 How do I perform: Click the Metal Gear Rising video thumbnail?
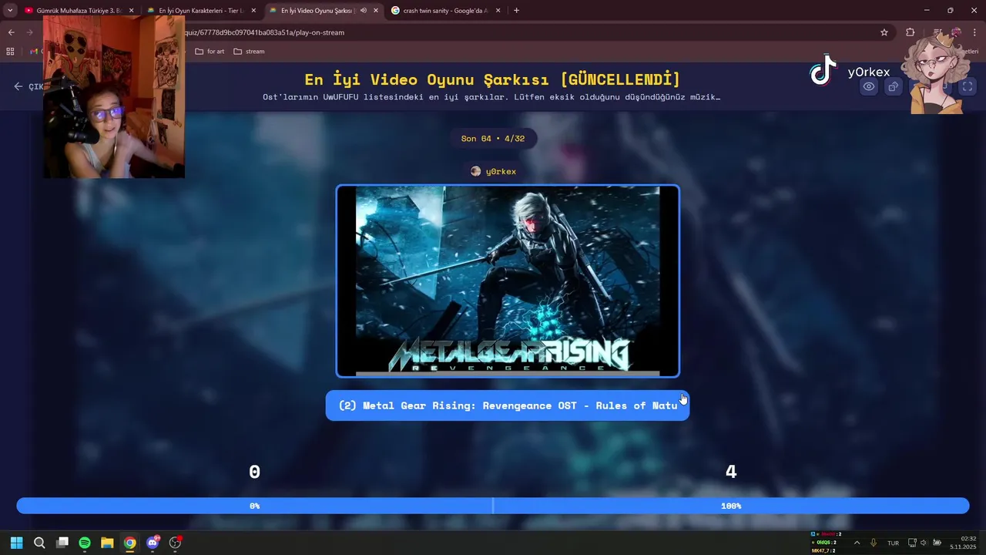[508, 281]
